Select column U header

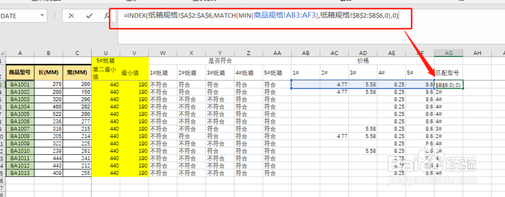106,53
